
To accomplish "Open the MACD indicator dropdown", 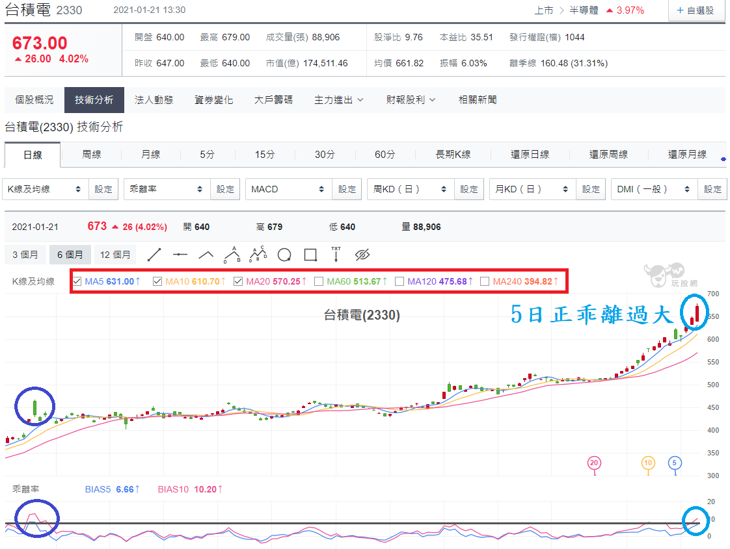I will click(289, 189).
